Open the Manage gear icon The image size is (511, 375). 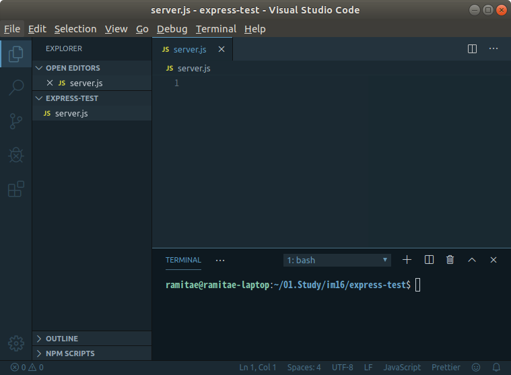(15, 343)
